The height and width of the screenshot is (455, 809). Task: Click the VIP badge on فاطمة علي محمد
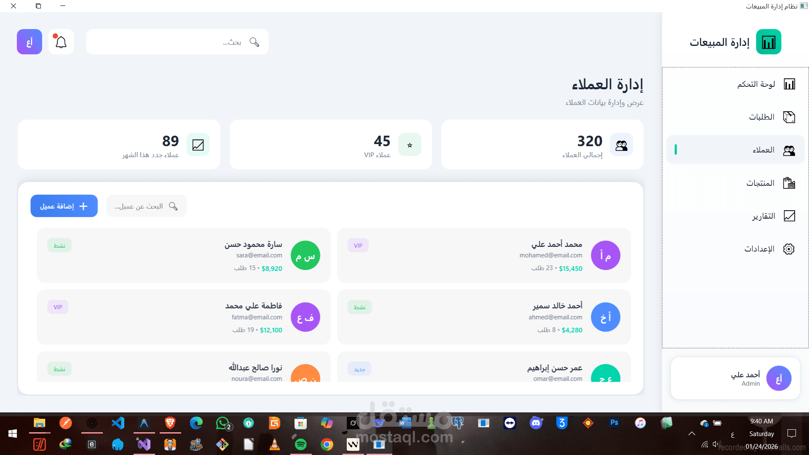(58, 307)
